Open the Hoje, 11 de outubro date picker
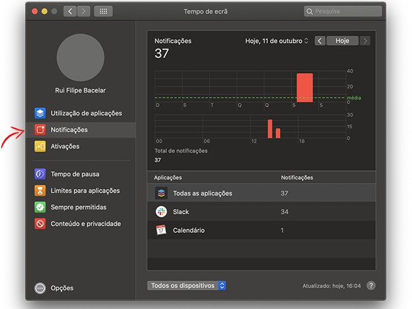The width and height of the screenshot is (412, 309). coord(277,41)
